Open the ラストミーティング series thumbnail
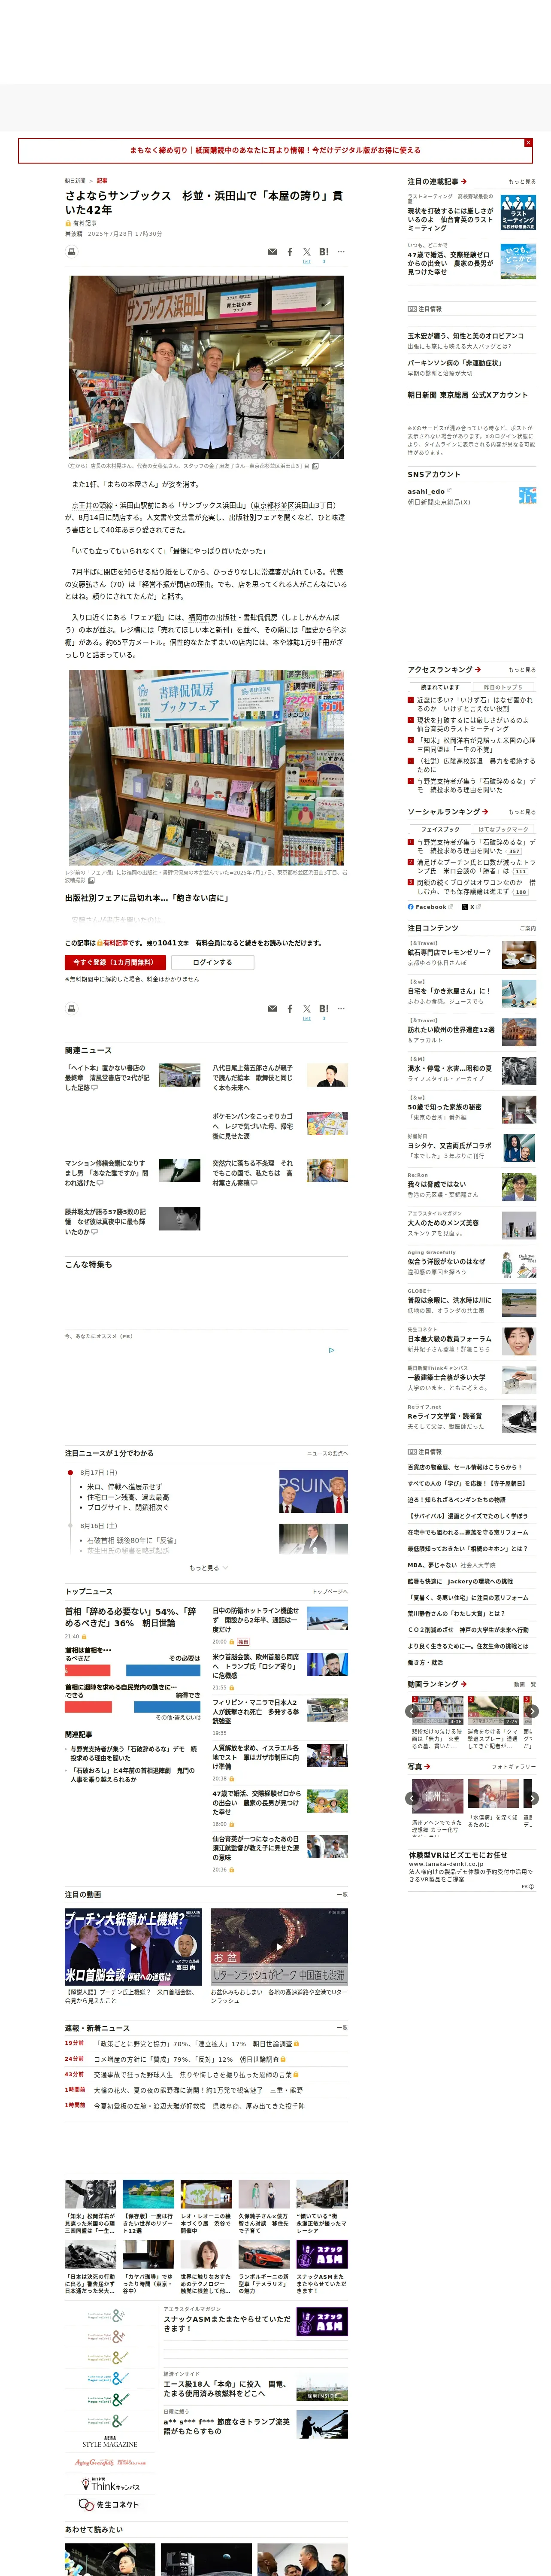The width and height of the screenshot is (551, 2576). point(518,213)
